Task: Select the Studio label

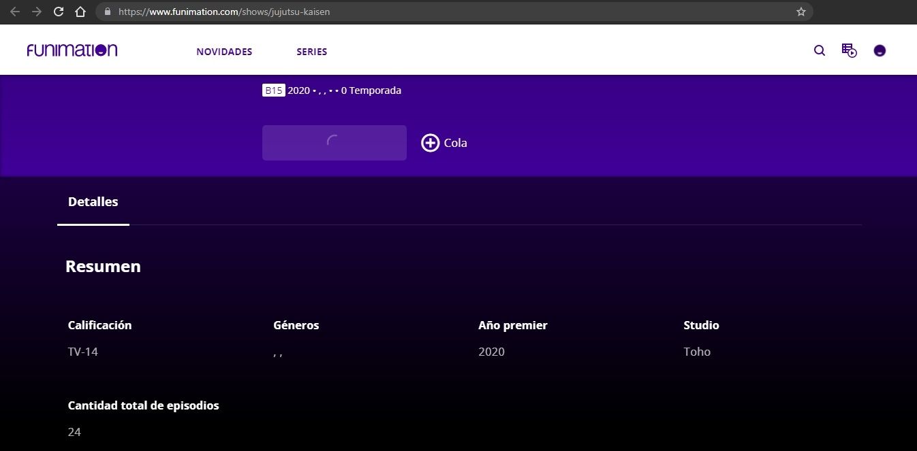Action: (x=701, y=325)
